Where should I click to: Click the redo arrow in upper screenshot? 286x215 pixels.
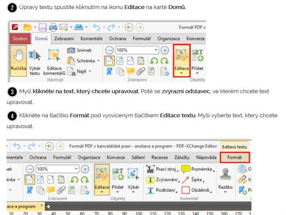(111, 28)
